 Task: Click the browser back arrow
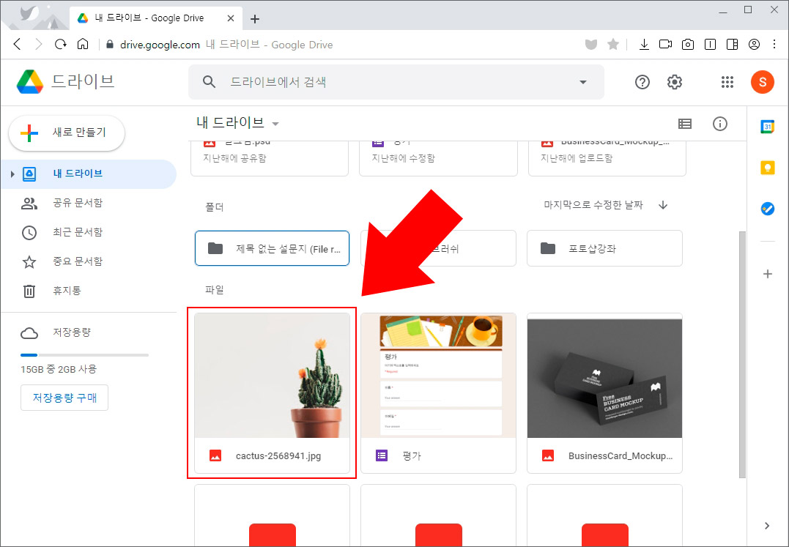(17, 44)
